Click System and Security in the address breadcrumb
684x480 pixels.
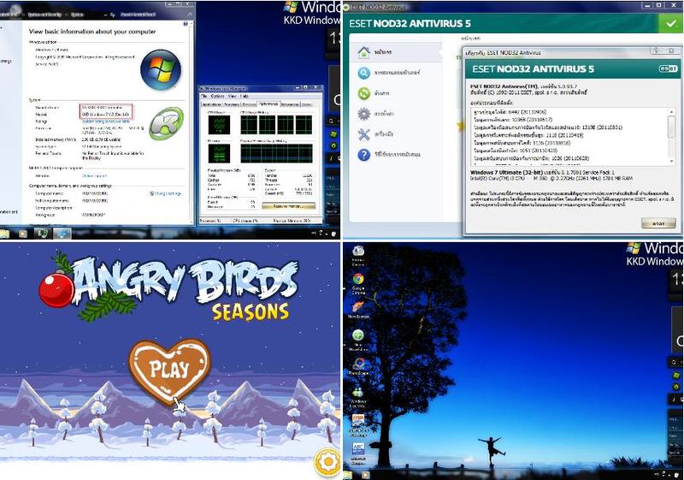point(45,15)
